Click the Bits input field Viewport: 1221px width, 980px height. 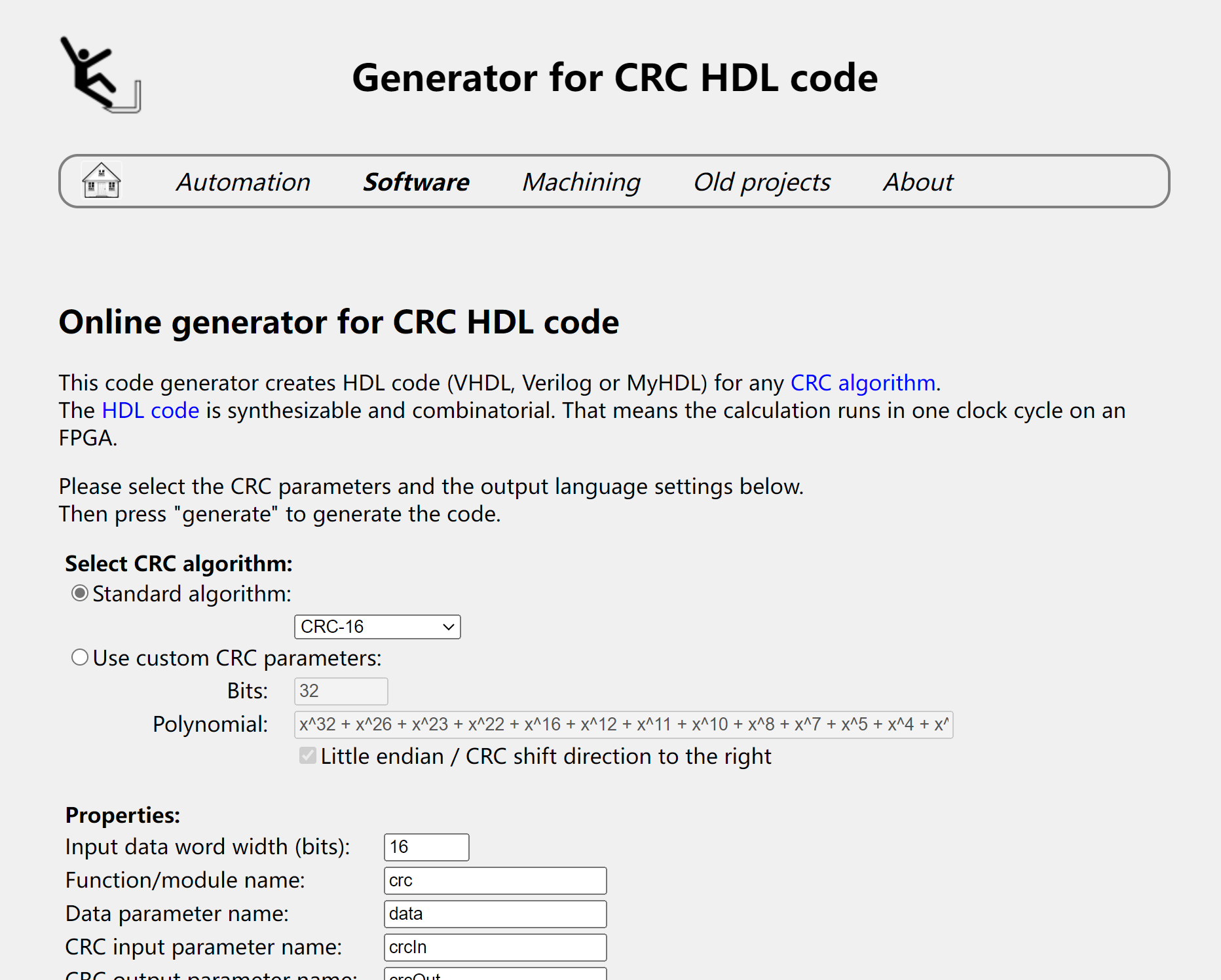341,691
